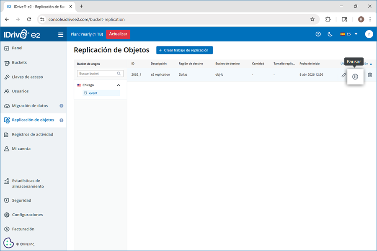Go to Buckets in sidebar
Screen dimensions: 377x251
tap(19, 62)
